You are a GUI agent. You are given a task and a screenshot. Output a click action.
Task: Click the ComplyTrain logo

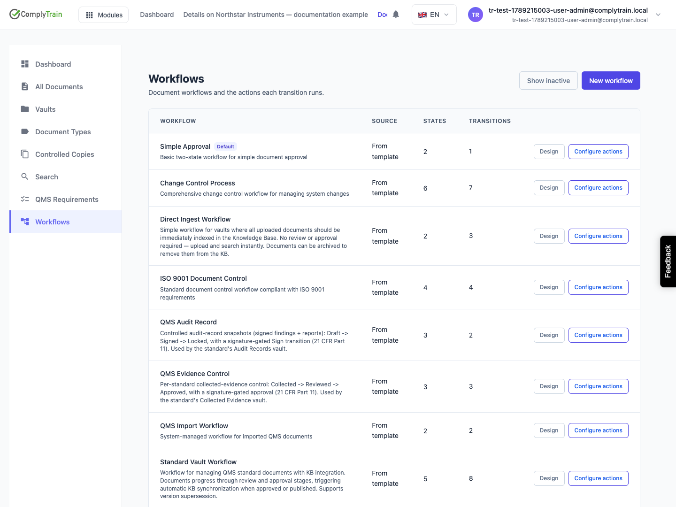[36, 14]
